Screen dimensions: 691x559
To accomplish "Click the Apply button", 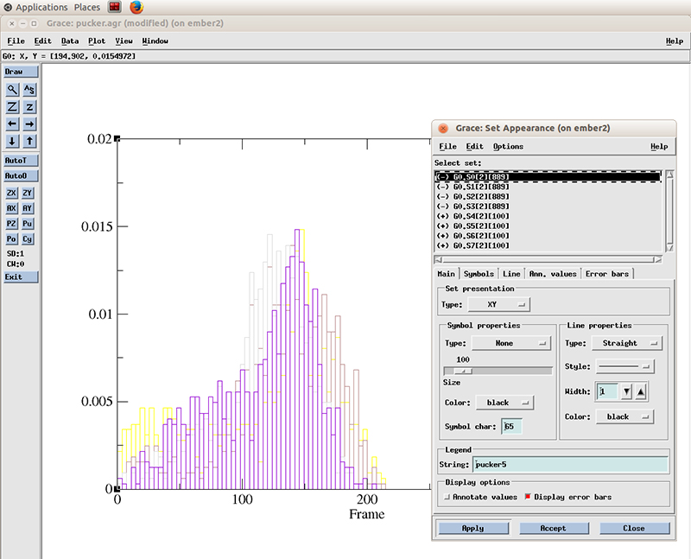I will [x=472, y=528].
